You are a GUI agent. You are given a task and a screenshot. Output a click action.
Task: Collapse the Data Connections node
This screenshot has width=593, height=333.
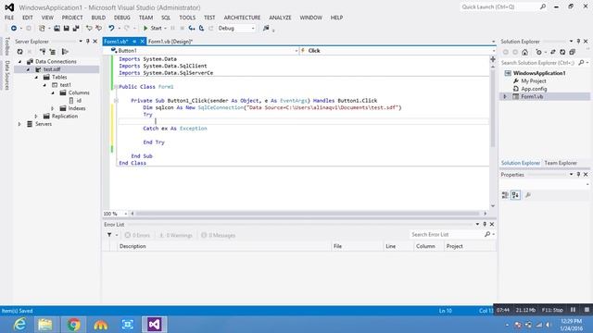tap(20, 62)
